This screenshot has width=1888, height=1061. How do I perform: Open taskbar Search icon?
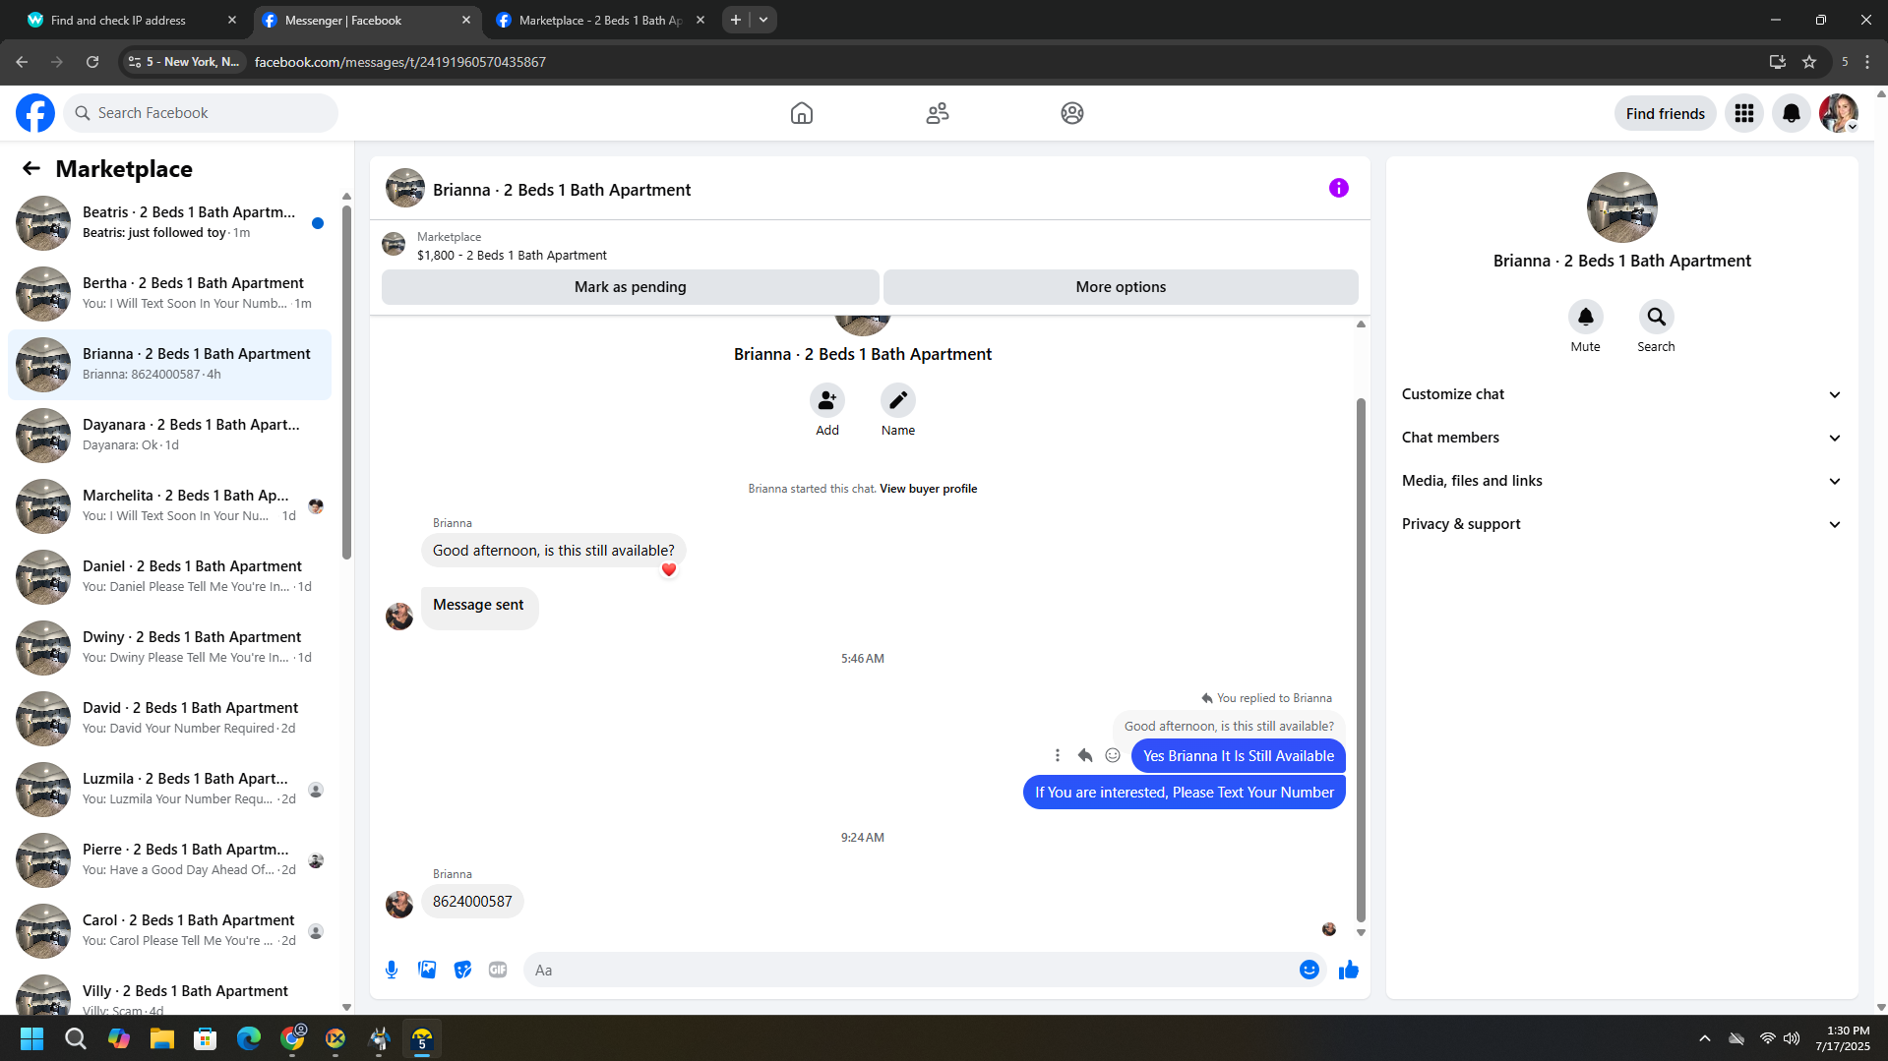coord(76,1038)
